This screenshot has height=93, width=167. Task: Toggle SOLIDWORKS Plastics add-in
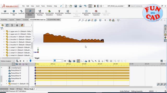(86, 13)
